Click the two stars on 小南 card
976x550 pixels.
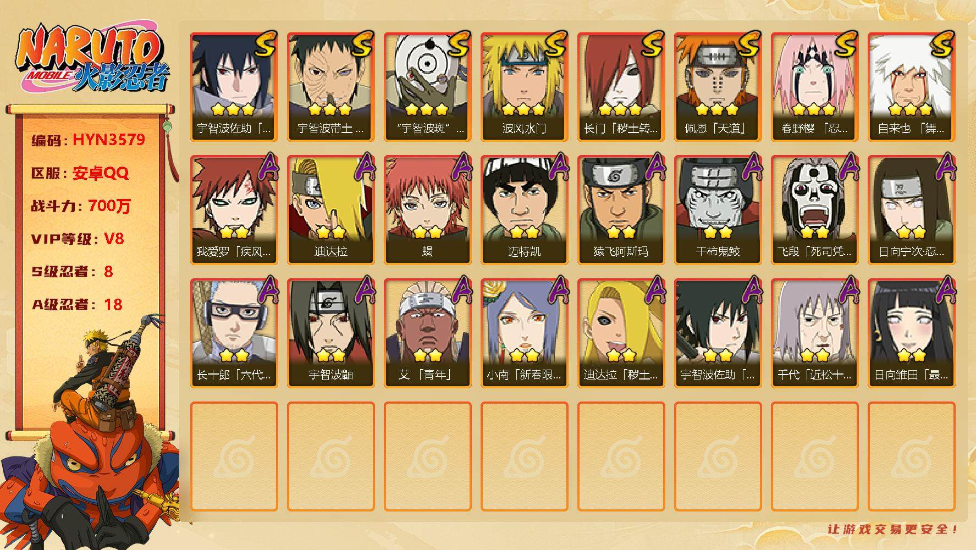[524, 355]
